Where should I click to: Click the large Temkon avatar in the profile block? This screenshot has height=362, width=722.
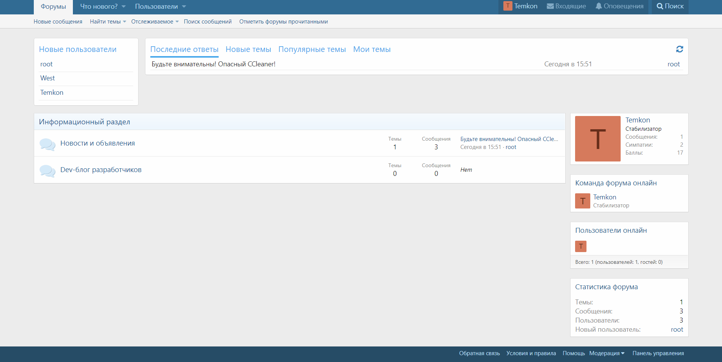click(597, 139)
